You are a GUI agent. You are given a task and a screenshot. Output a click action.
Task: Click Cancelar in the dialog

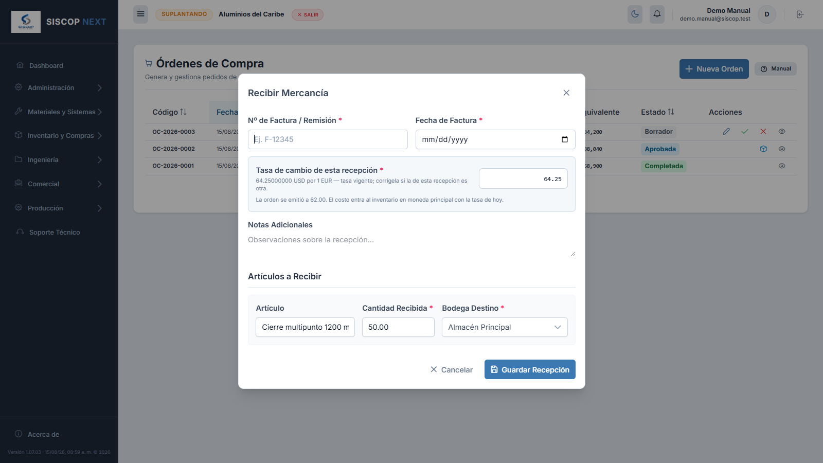(x=452, y=369)
